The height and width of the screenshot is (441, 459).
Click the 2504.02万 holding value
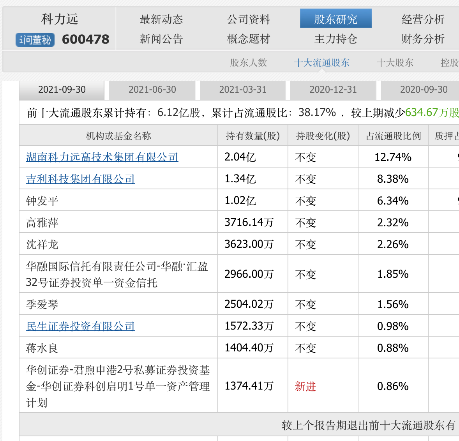pos(249,304)
